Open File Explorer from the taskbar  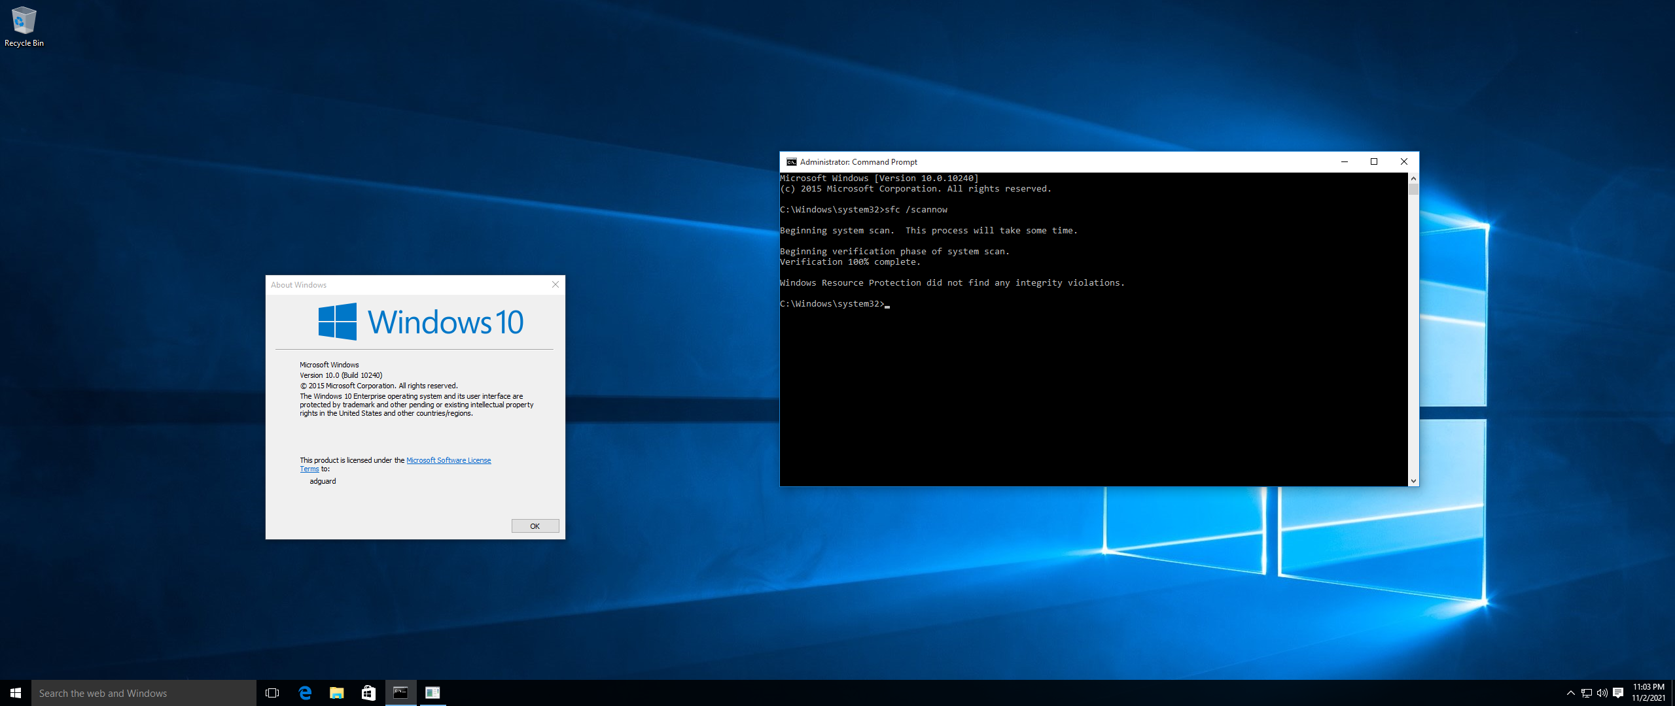coord(336,693)
